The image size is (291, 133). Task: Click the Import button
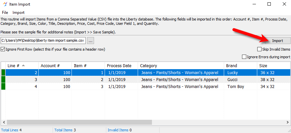[x=277, y=41]
